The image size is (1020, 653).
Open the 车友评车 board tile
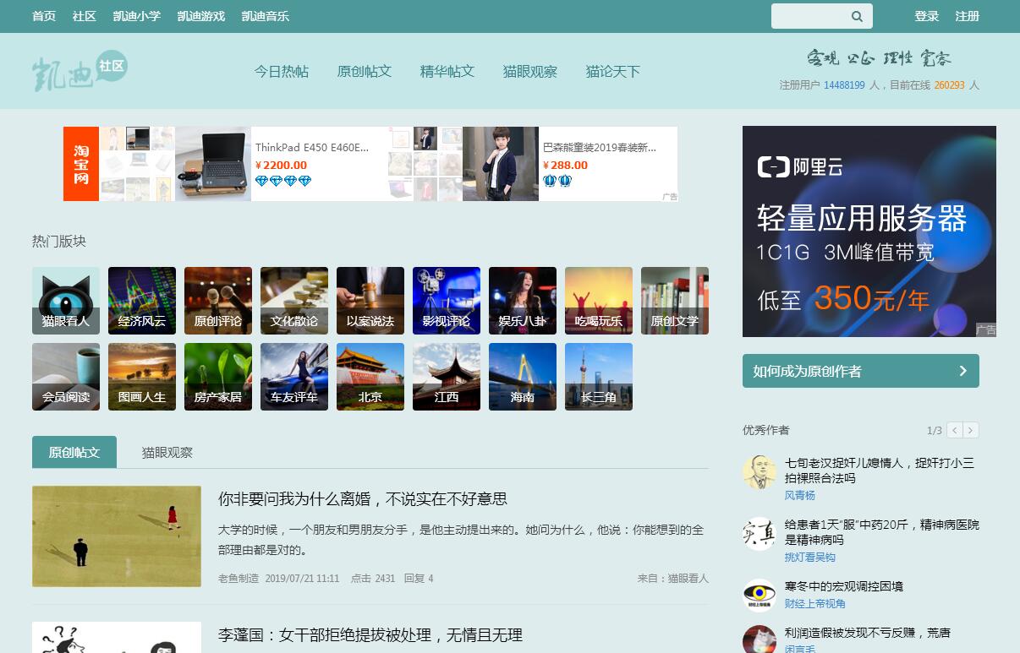tap(294, 377)
